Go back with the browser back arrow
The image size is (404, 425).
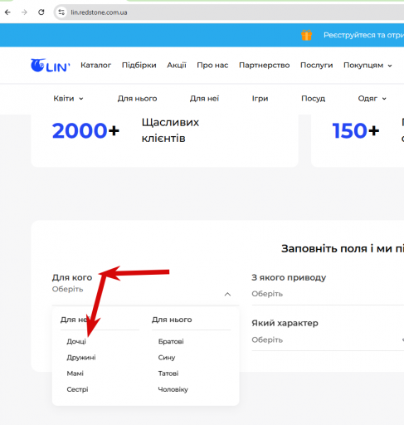7,12
